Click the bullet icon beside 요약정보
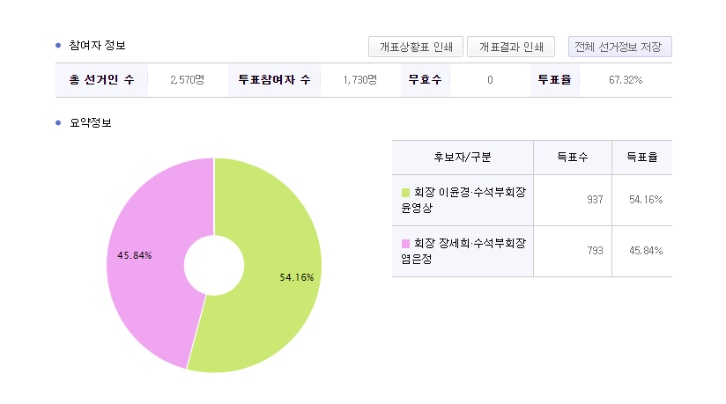The image size is (726, 404). pos(58,122)
